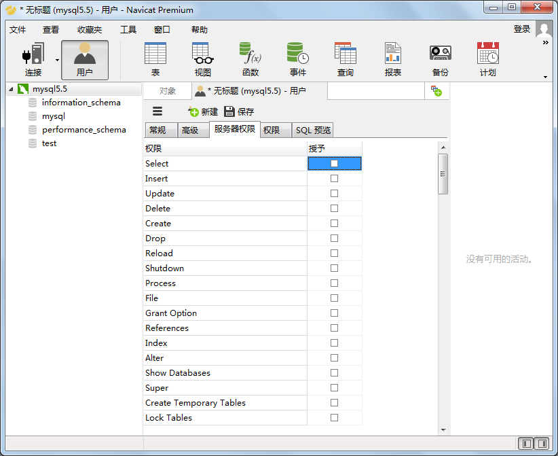This screenshot has width=558, height=456.
Task: Click the Login (登录) link
Action: (x=522, y=29)
